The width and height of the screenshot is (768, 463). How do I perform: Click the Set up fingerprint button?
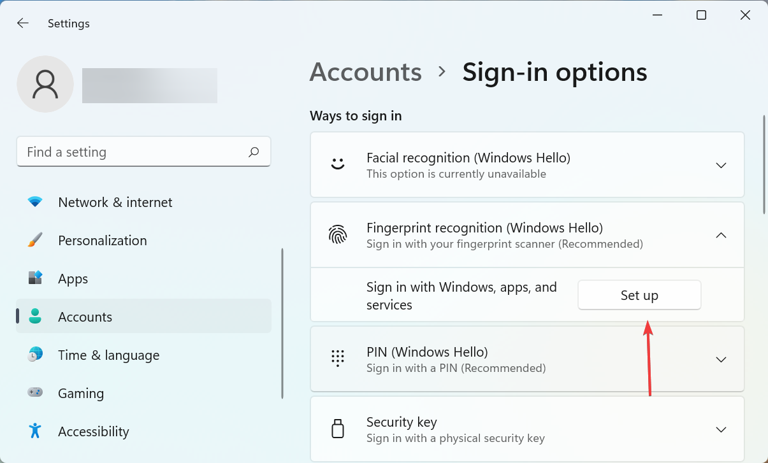point(639,295)
